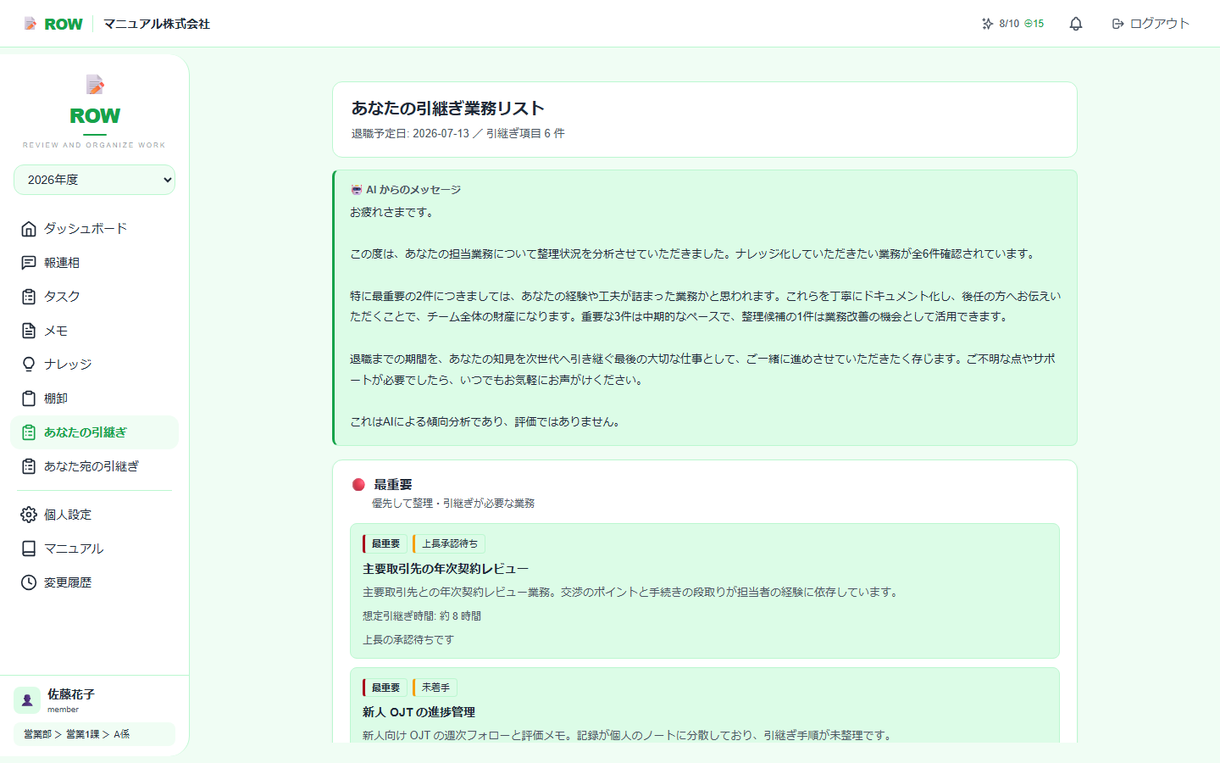Click the ROW logo icon in header
Screen dimensions: 1220x763
pyautogui.click(x=30, y=24)
